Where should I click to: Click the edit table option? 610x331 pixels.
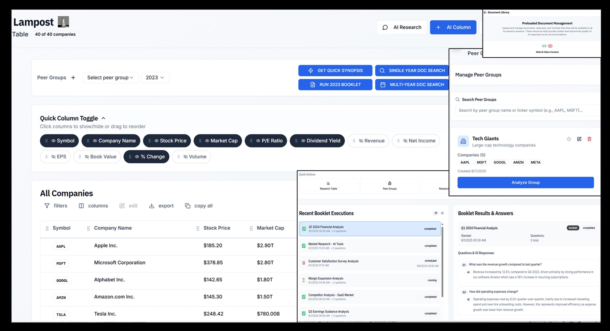click(129, 206)
